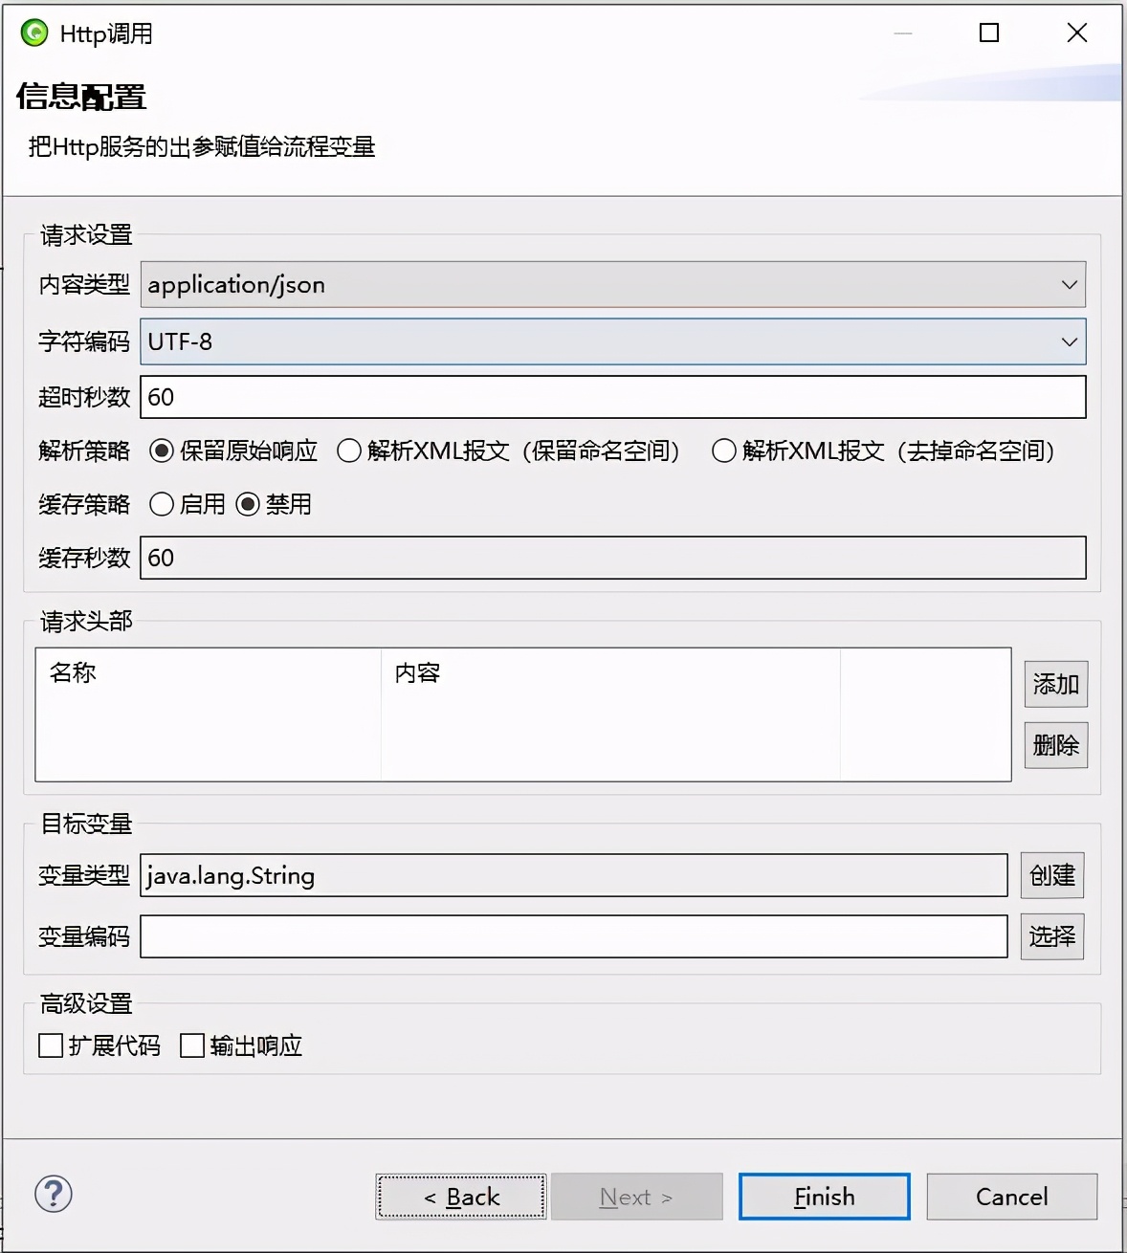Image resolution: width=1127 pixels, height=1253 pixels.
Task: Click the Back button
Action: pyautogui.click(x=461, y=1197)
